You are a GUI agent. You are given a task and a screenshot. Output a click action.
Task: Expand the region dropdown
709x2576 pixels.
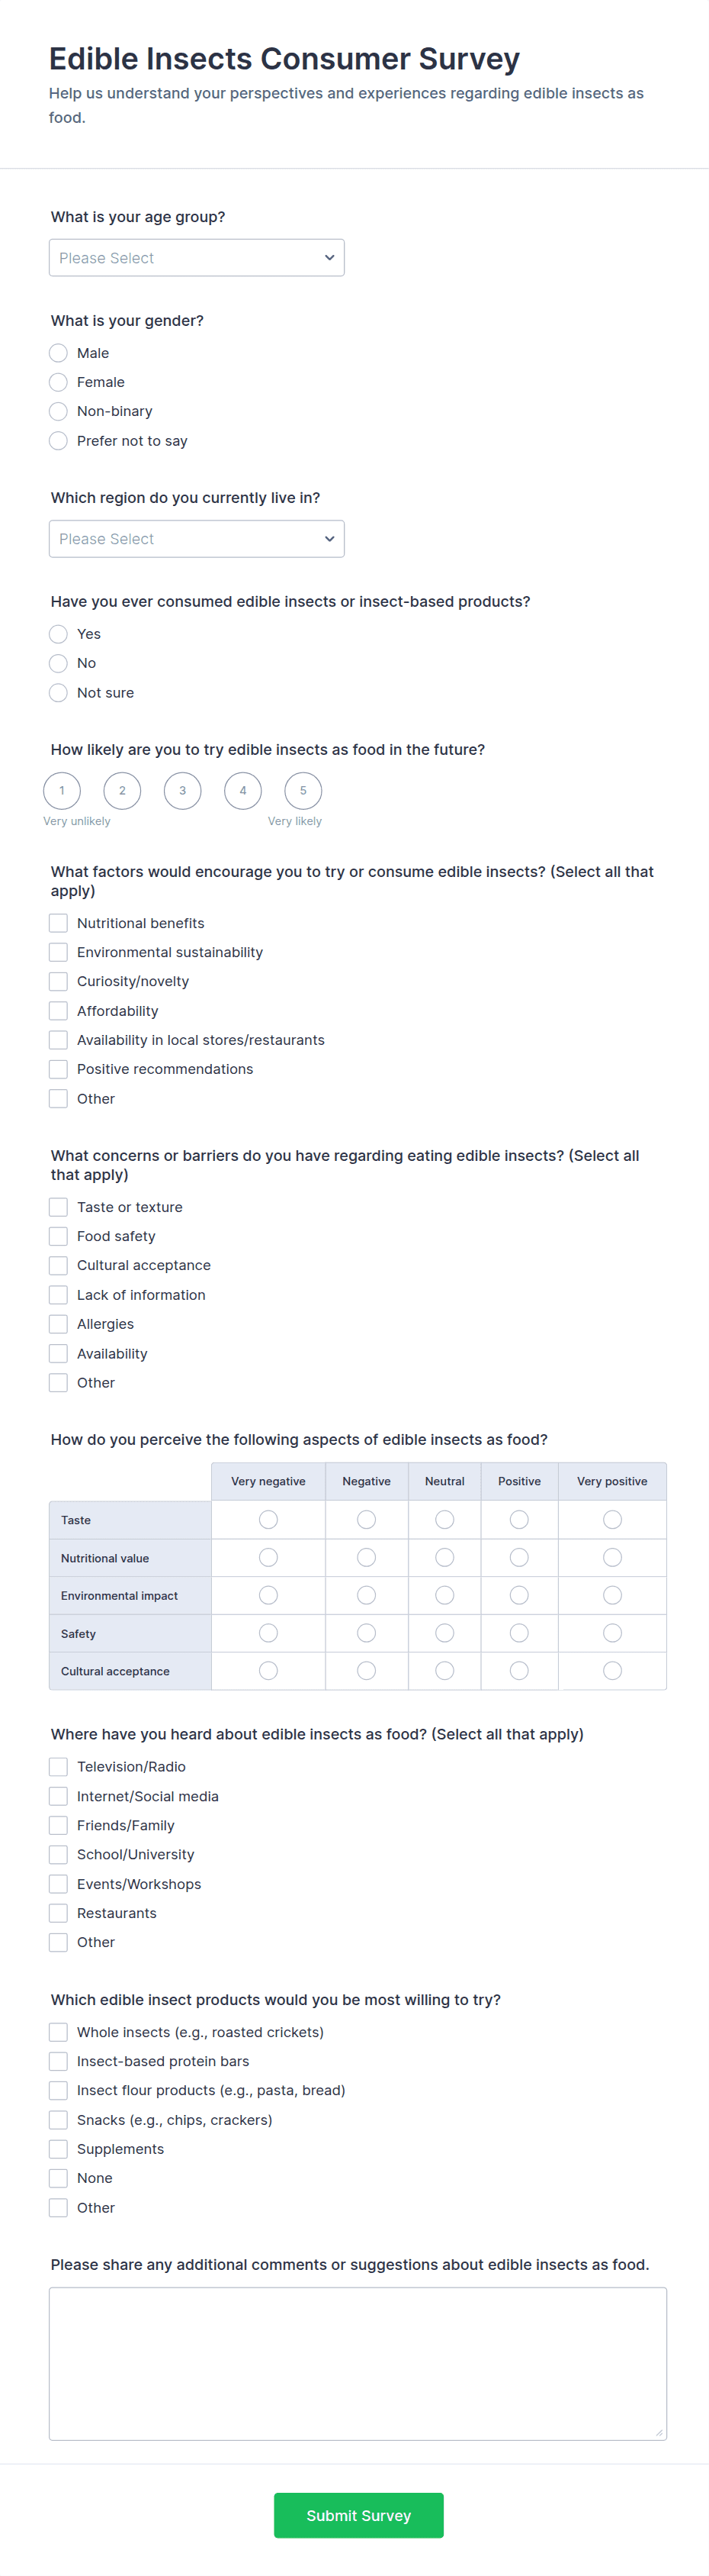(197, 539)
